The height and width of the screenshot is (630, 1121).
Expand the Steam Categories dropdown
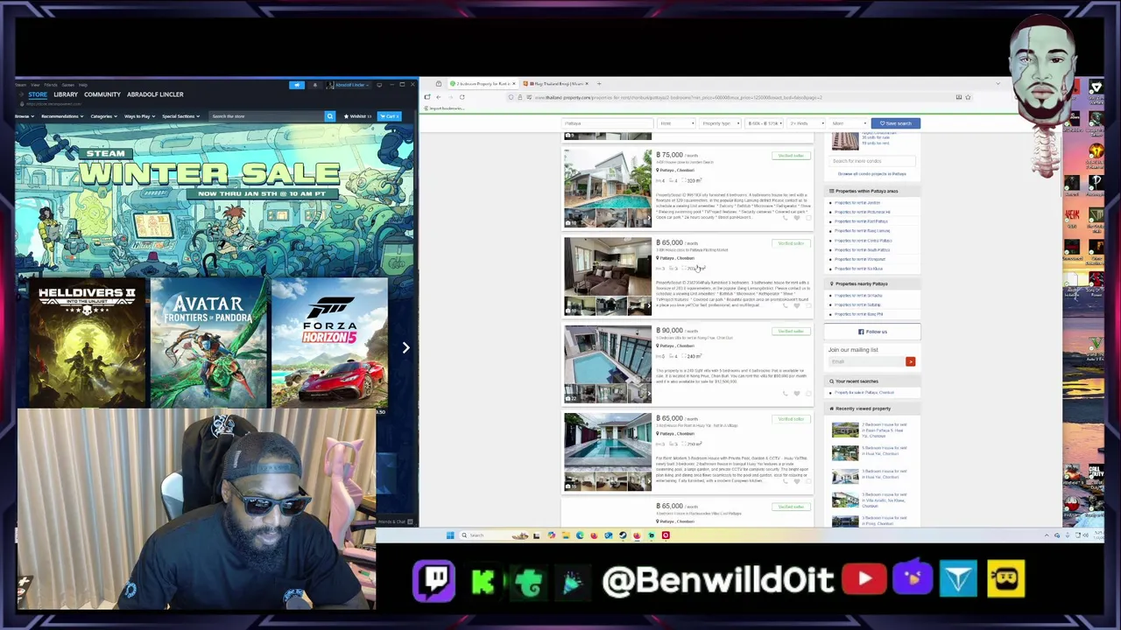click(x=103, y=116)
